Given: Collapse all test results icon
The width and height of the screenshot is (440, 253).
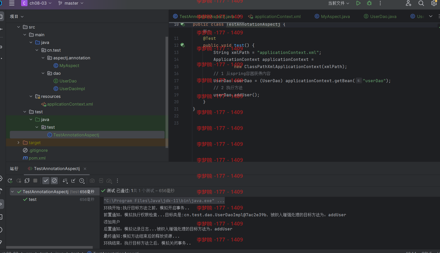Looking at the screenshot, I should pyautogui.click(x=73, y=181).
